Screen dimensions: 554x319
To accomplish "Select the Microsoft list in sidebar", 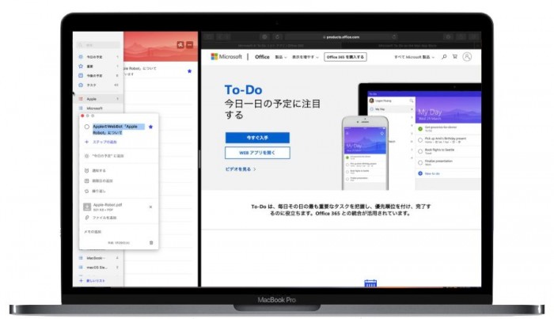I will (x=98, y=108).
